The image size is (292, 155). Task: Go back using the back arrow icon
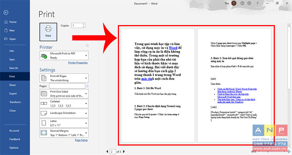pos(6,12)
